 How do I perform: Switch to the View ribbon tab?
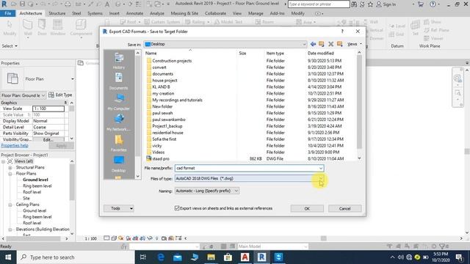point(236,13)
